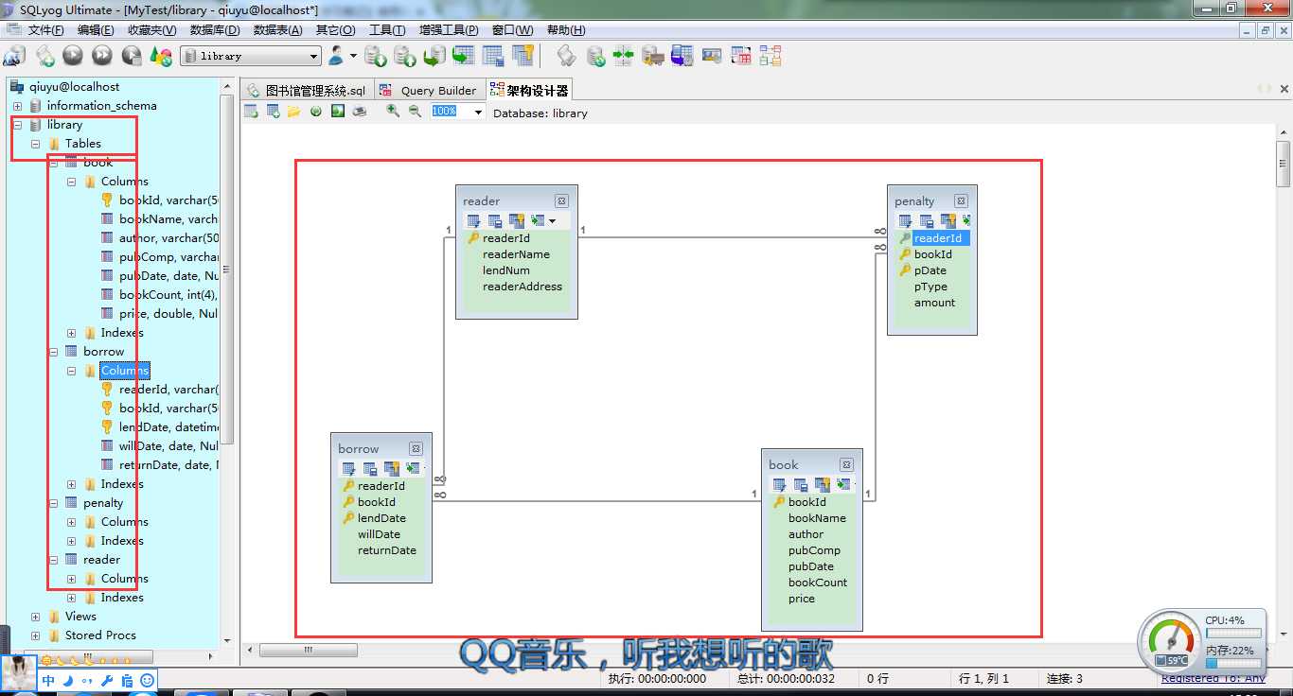The width and height of the screenshot is (1293, 696).
Task: Open the User Manager icon
Action: point(336,56)
